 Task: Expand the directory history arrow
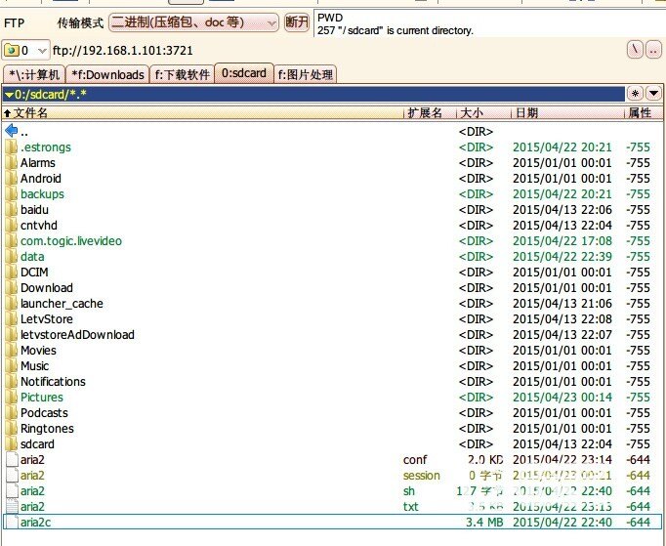coord(653,94)
